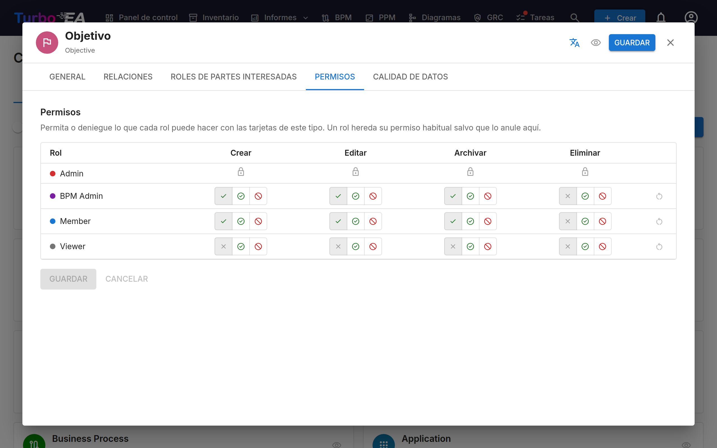Click the bottom gray GUARDAR button
717x448 pixels.
(68, 279)
